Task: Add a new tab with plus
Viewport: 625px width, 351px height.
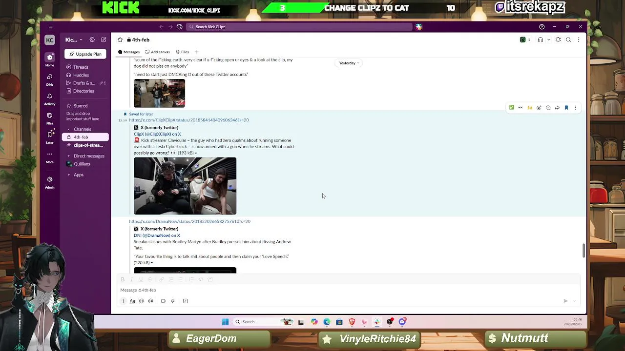Action: tap(197, 52)
